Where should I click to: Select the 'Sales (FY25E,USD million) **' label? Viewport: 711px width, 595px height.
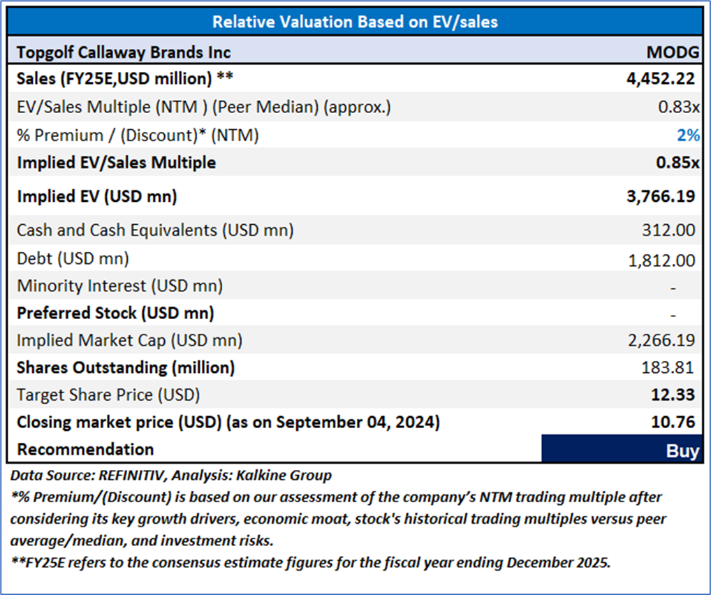click(125, 78)
